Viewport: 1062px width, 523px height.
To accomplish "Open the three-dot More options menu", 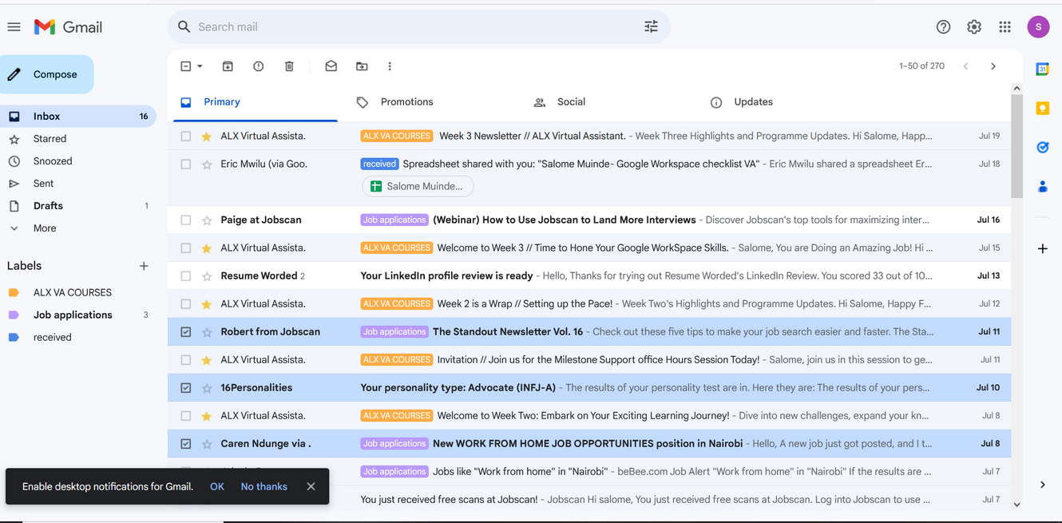I will click(x=390, y=66).
